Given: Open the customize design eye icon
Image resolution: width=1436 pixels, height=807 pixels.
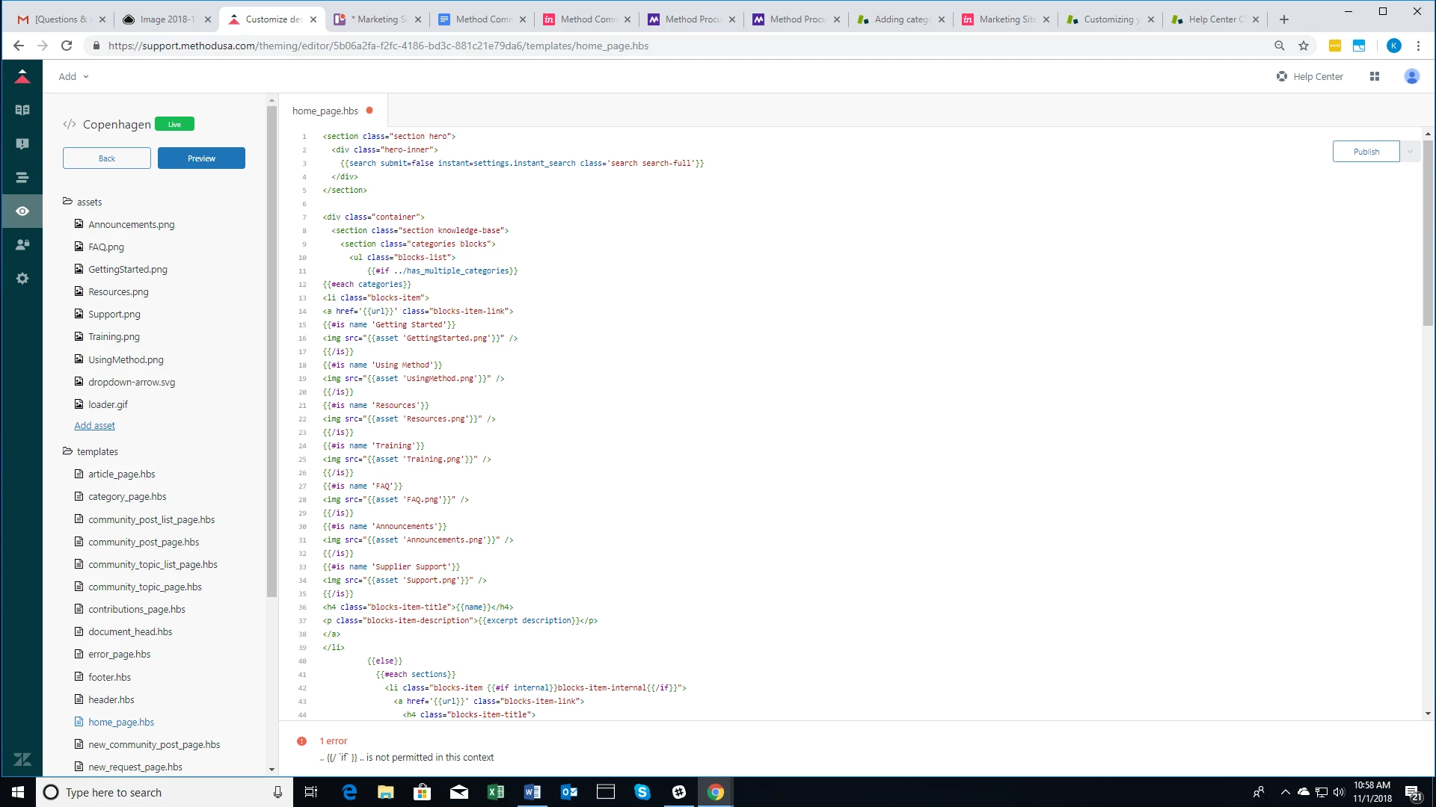Looking at the screenshot, I should click(x=22, y=211).
